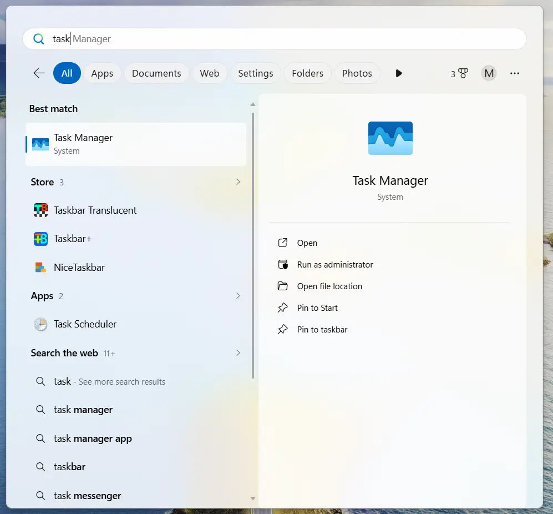Switch to the Settings filter tab
This screenshot has width=553, height=514.
[x=256, y=73]
